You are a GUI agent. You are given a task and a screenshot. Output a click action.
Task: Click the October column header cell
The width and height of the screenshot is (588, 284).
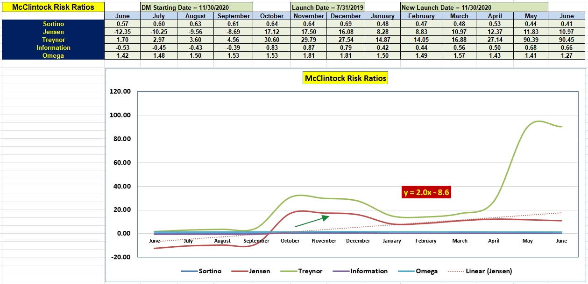click(272, 16)
